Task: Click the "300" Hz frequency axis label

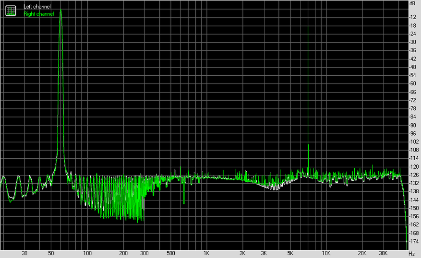Action: [144, 253]
